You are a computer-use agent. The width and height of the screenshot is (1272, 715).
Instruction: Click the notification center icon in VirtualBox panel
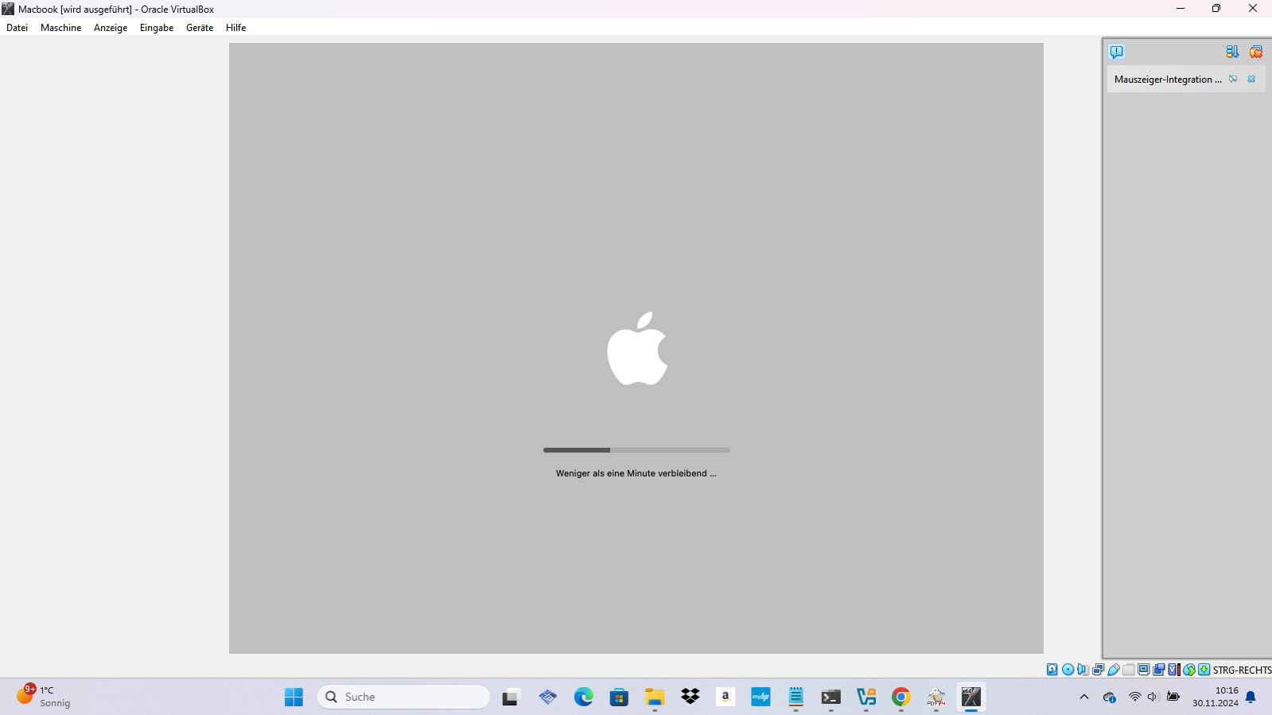click(x=1117, y=52)
